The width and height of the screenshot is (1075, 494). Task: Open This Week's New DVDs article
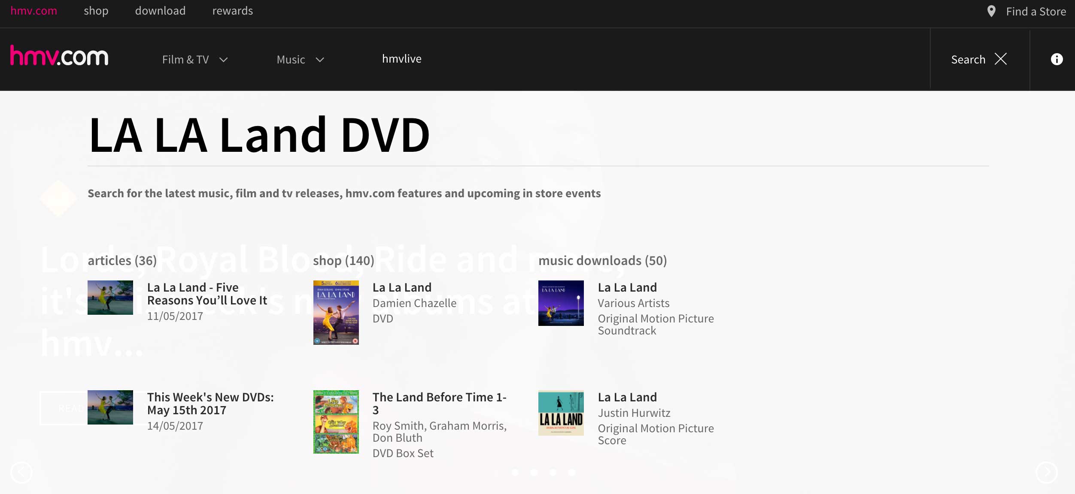(210, 404)
